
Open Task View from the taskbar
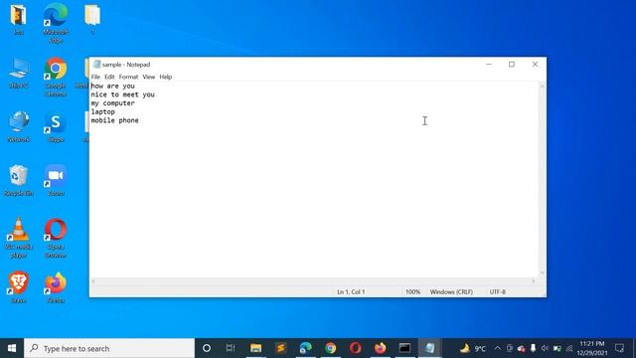click(x=231, y=348)
